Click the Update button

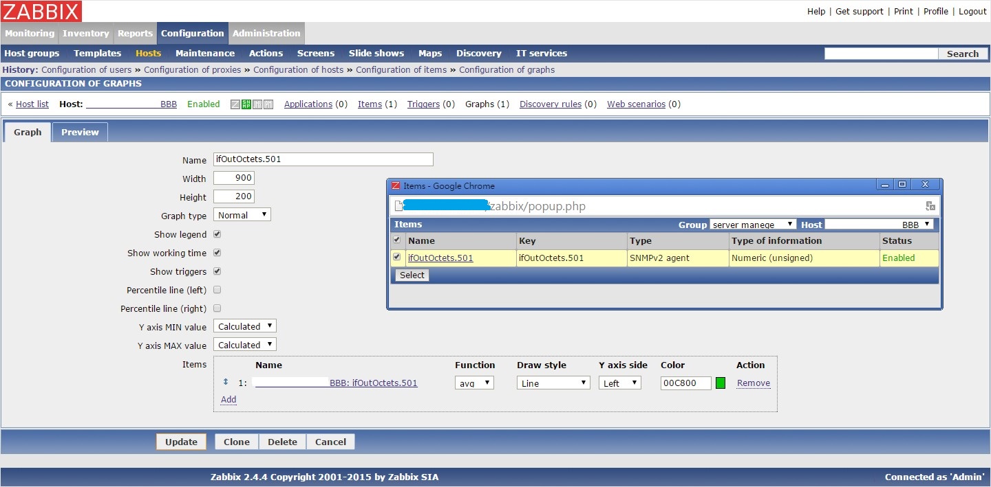click(x=181, y=442)
